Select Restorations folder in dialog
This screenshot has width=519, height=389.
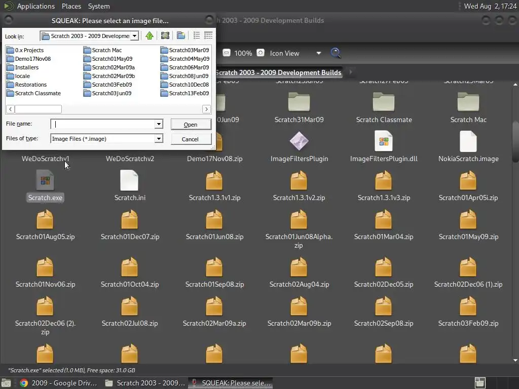pos(27,85)
